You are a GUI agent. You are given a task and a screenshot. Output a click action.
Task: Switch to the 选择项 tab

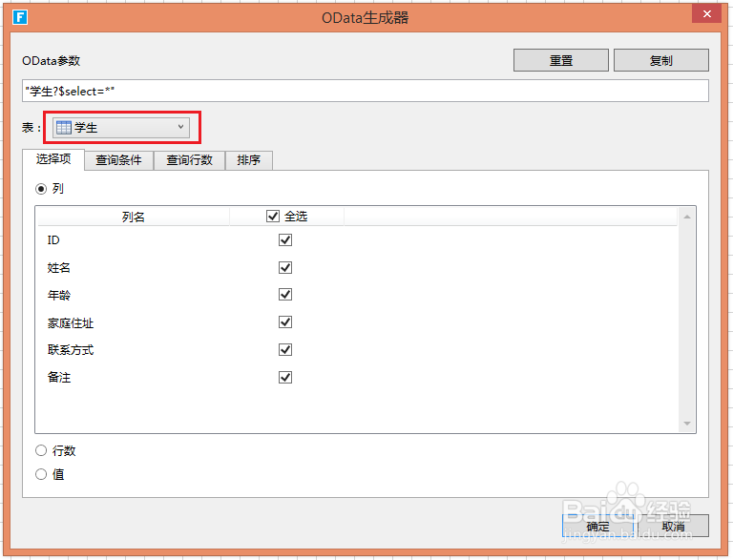(x=53, y=159)
